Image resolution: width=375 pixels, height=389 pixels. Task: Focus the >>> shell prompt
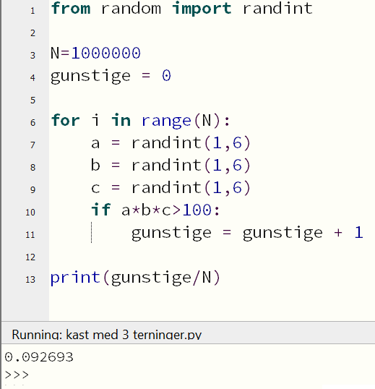(x=17, y=375)
